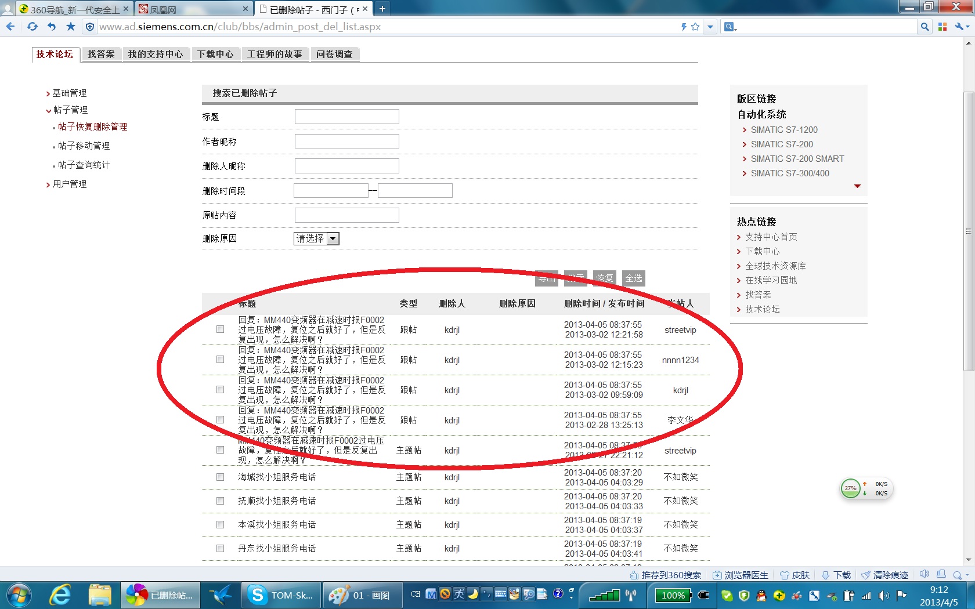This screenshot has width=975, height=609.
Task: Open 浏览器医生 in the status bar
Action: coord(741,575)
